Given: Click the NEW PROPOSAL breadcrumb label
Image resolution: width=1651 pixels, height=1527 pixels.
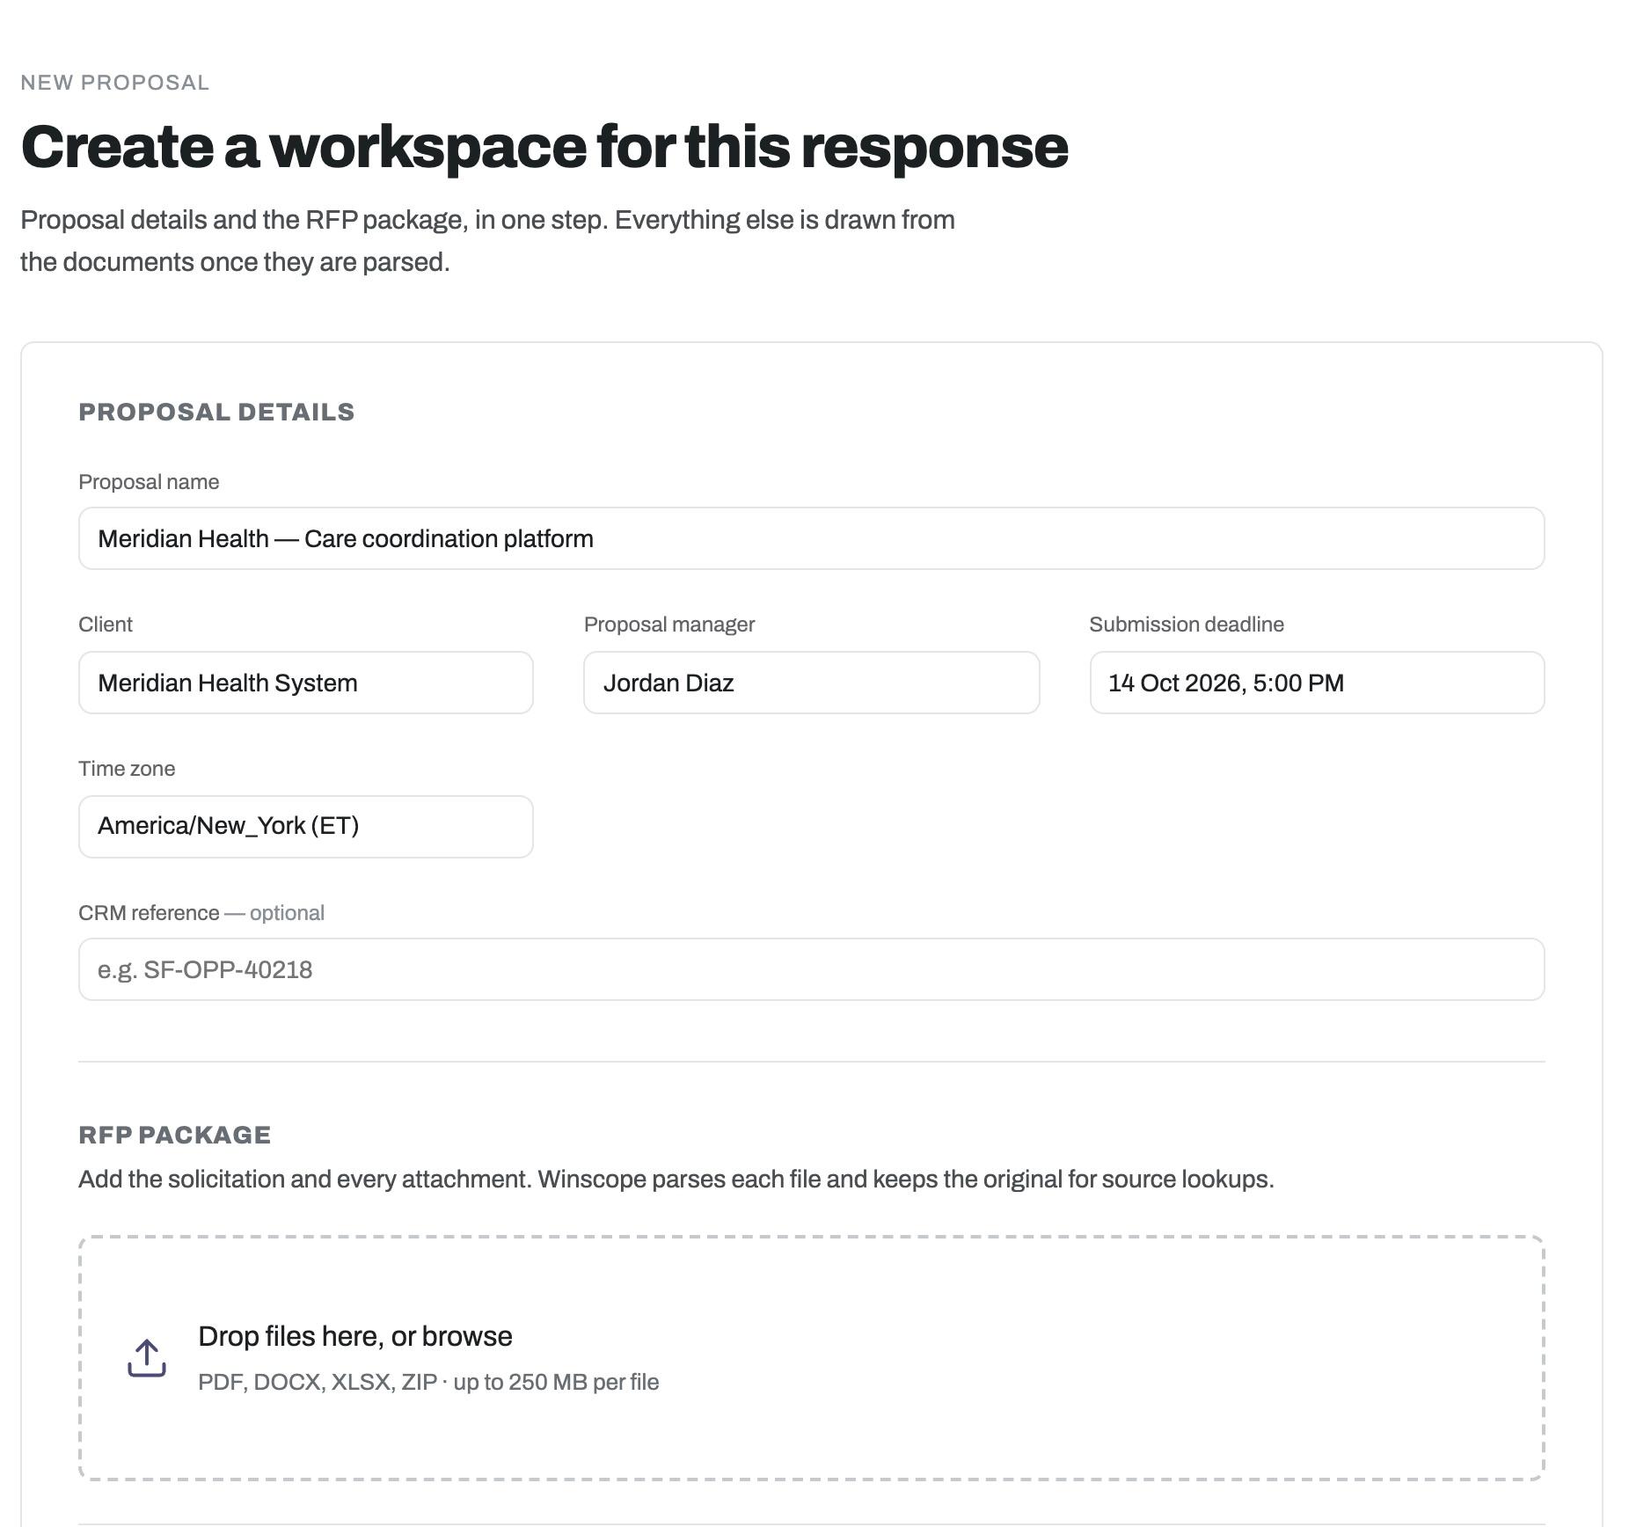Looking at the screenshot, I should click(x=115, y=83).
